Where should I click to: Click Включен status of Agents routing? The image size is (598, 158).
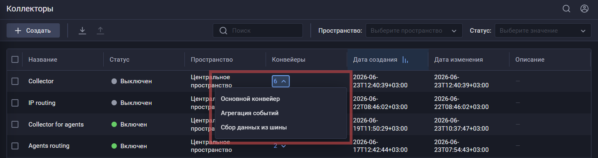129,146
